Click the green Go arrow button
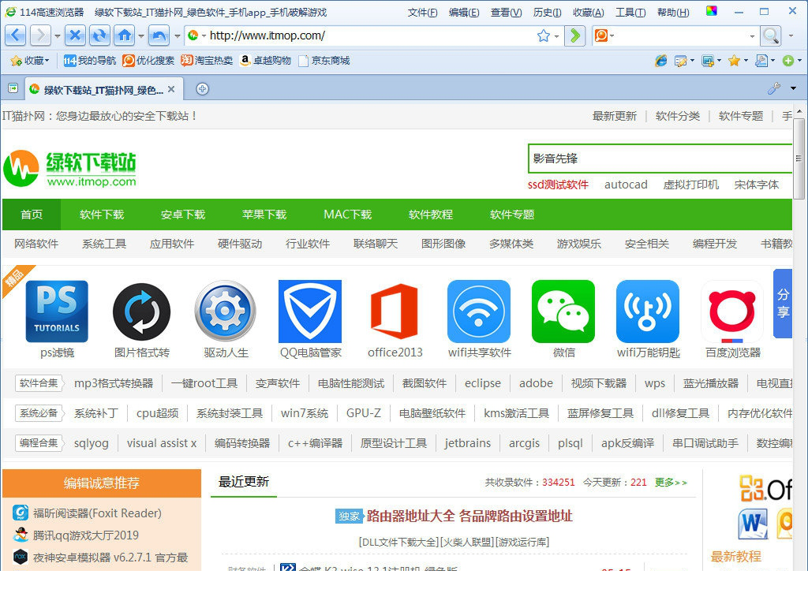 click(574, 35)
